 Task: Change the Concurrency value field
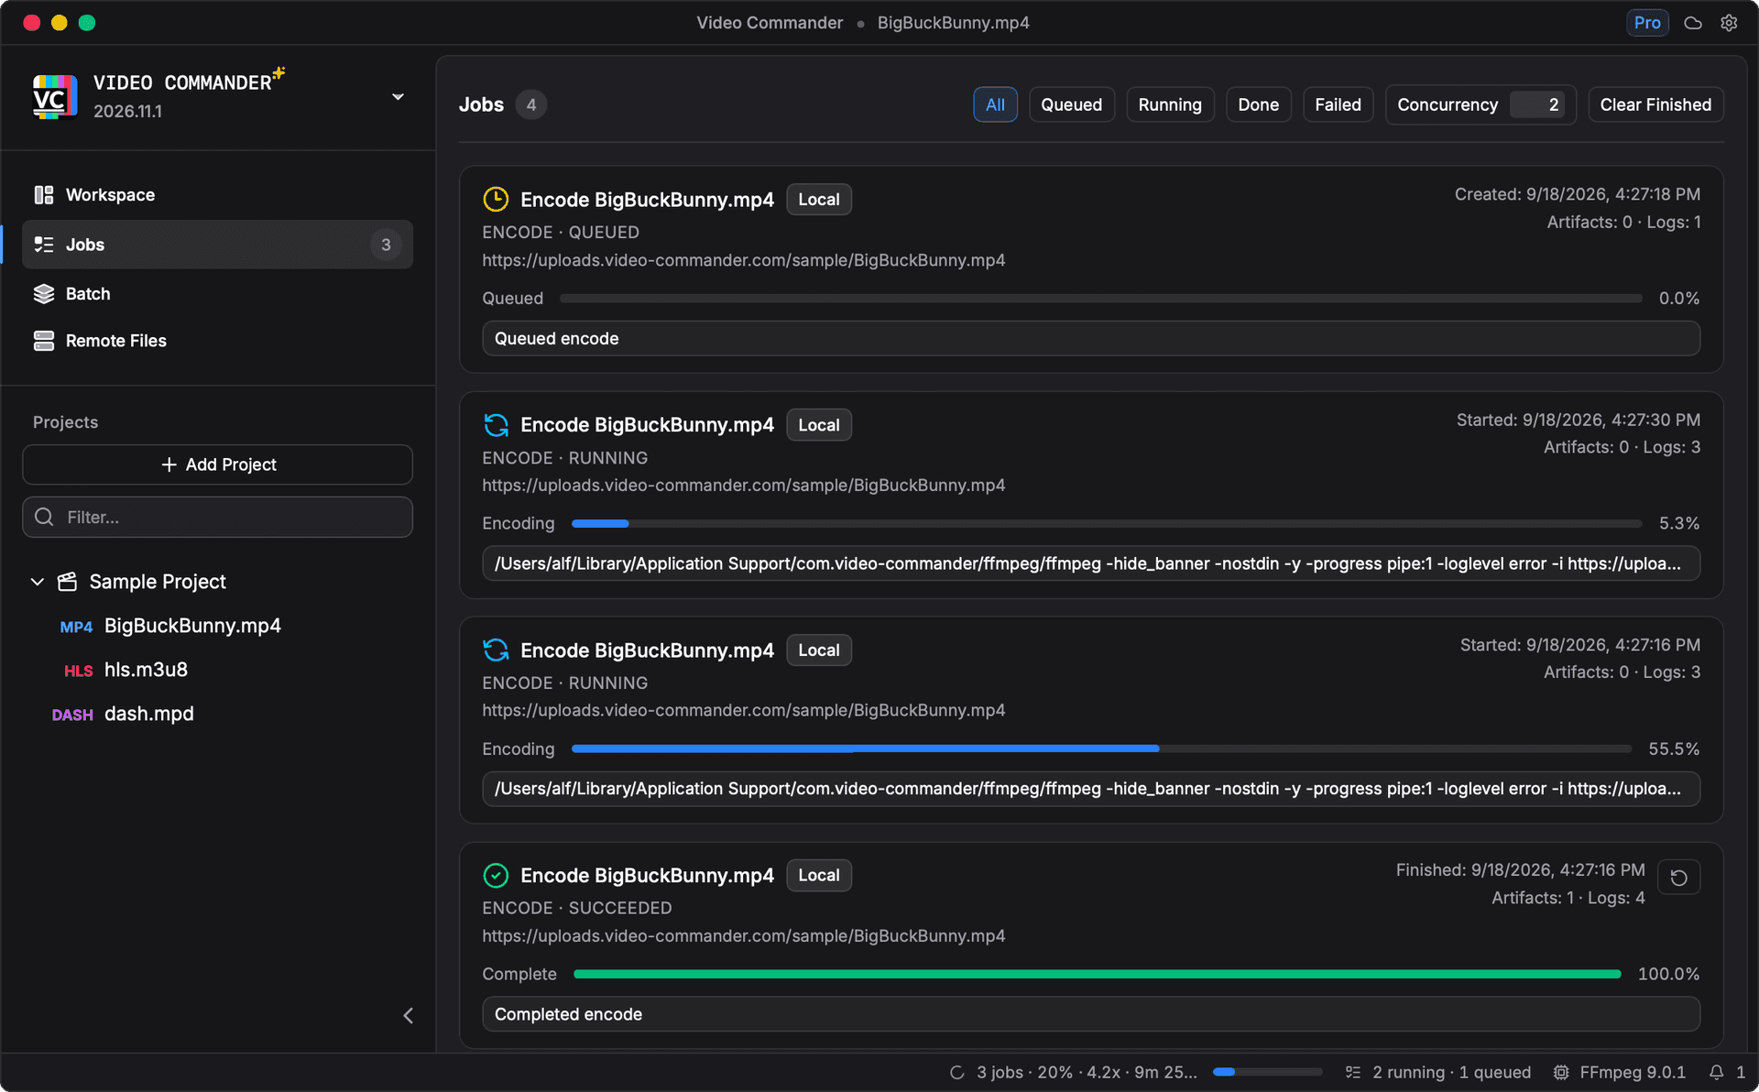pos(1542,105)
